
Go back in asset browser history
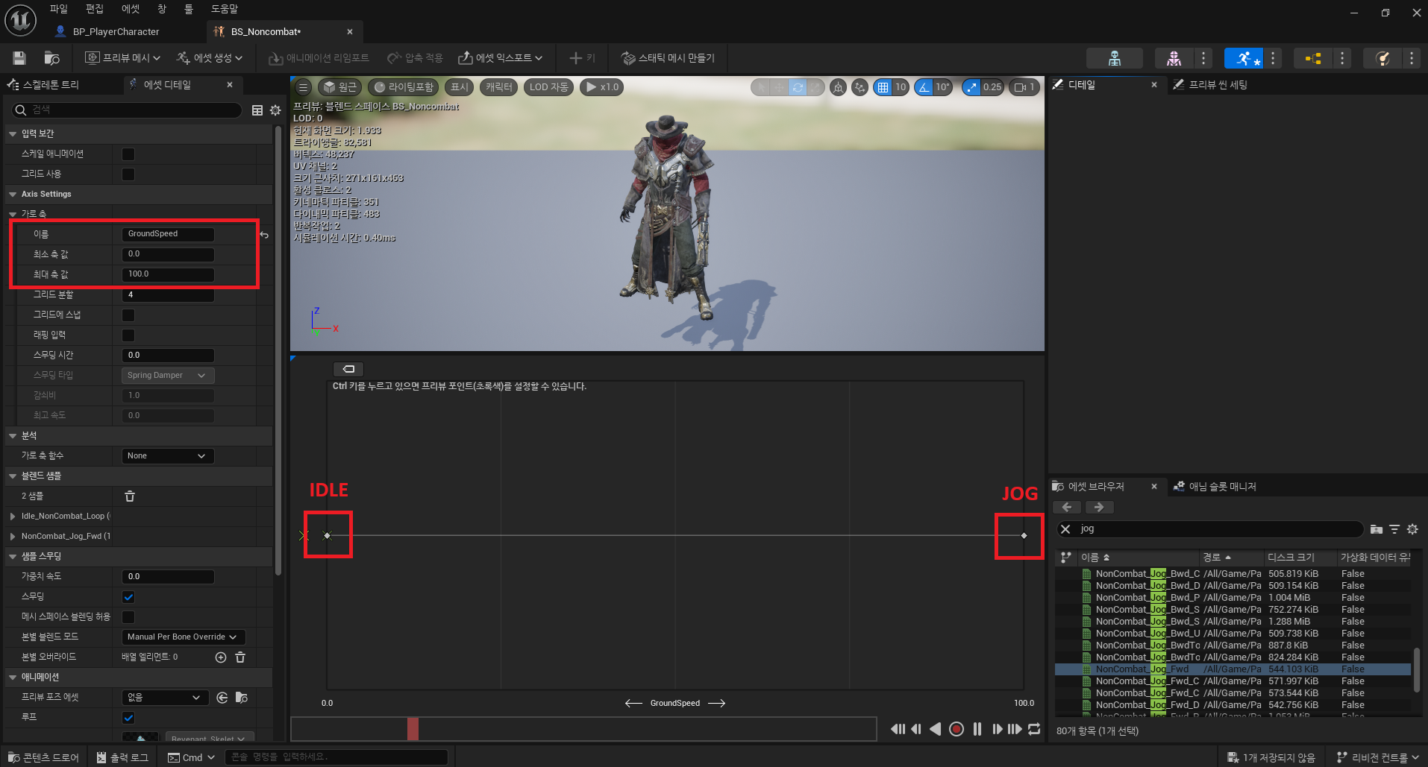[x=1067, y=508]
